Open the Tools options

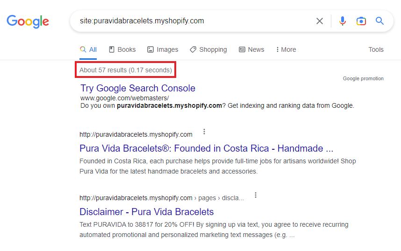point(376,49)
